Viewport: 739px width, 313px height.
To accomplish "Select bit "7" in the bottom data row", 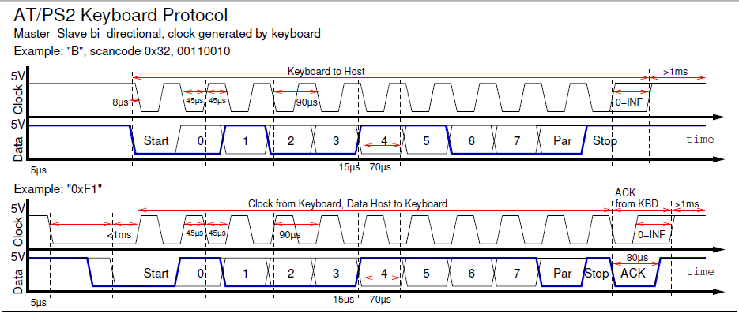I will click(x=517, y=273).
